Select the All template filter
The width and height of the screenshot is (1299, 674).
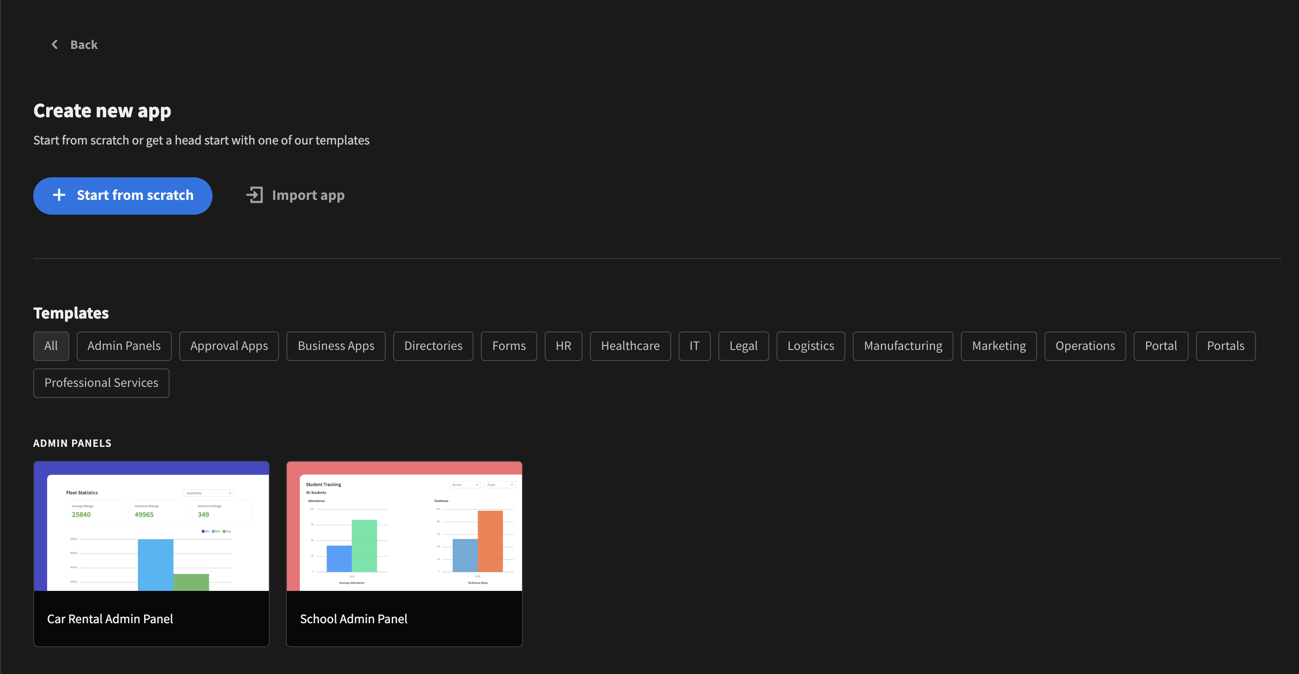[x=51, y=346]
